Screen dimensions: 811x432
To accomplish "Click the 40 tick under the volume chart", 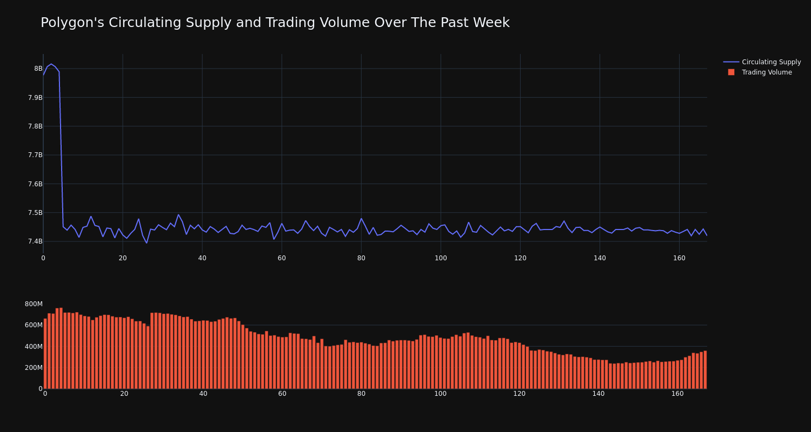I will click(203, 394).
